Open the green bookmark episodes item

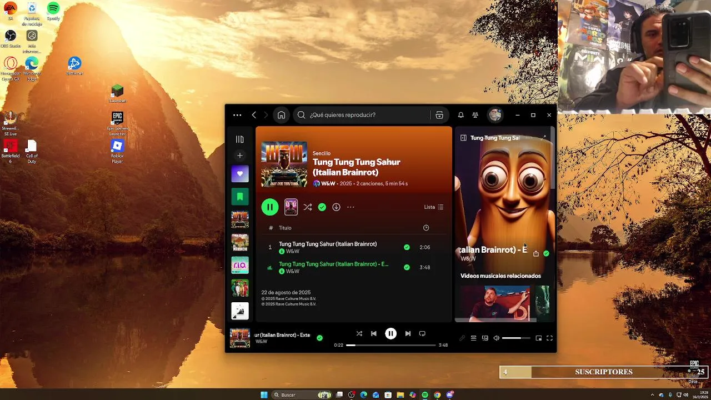(240, 197)
